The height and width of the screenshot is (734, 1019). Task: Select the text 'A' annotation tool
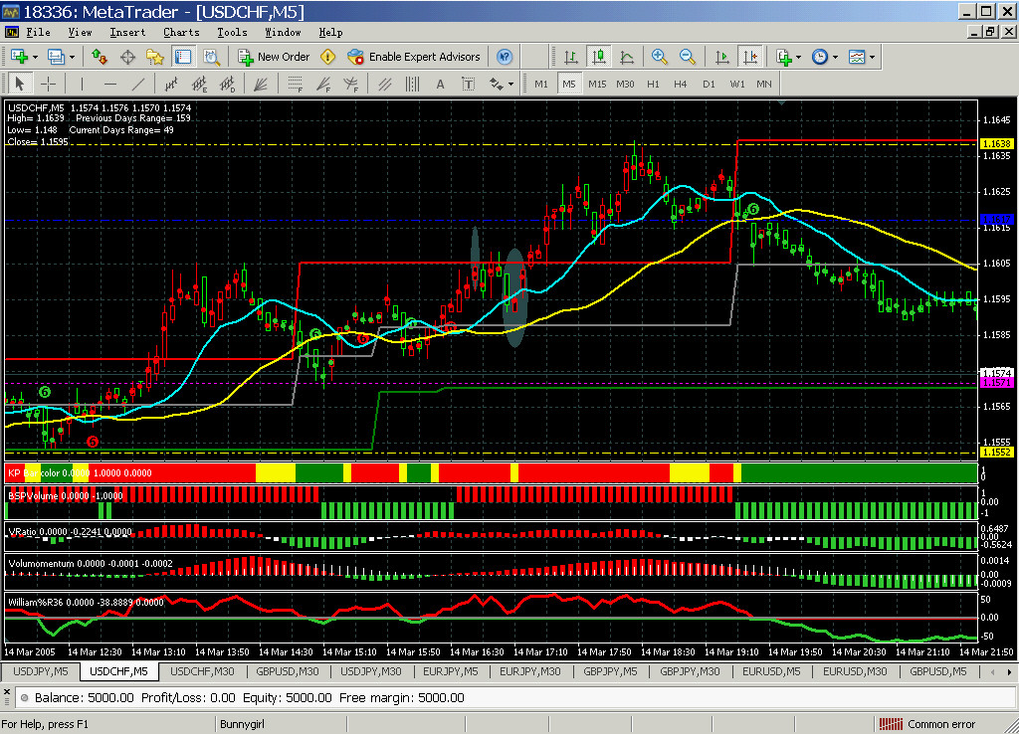point(441,84)
